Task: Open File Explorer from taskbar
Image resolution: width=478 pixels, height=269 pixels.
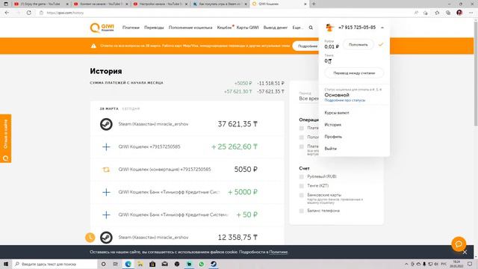Action: point(140,264)
